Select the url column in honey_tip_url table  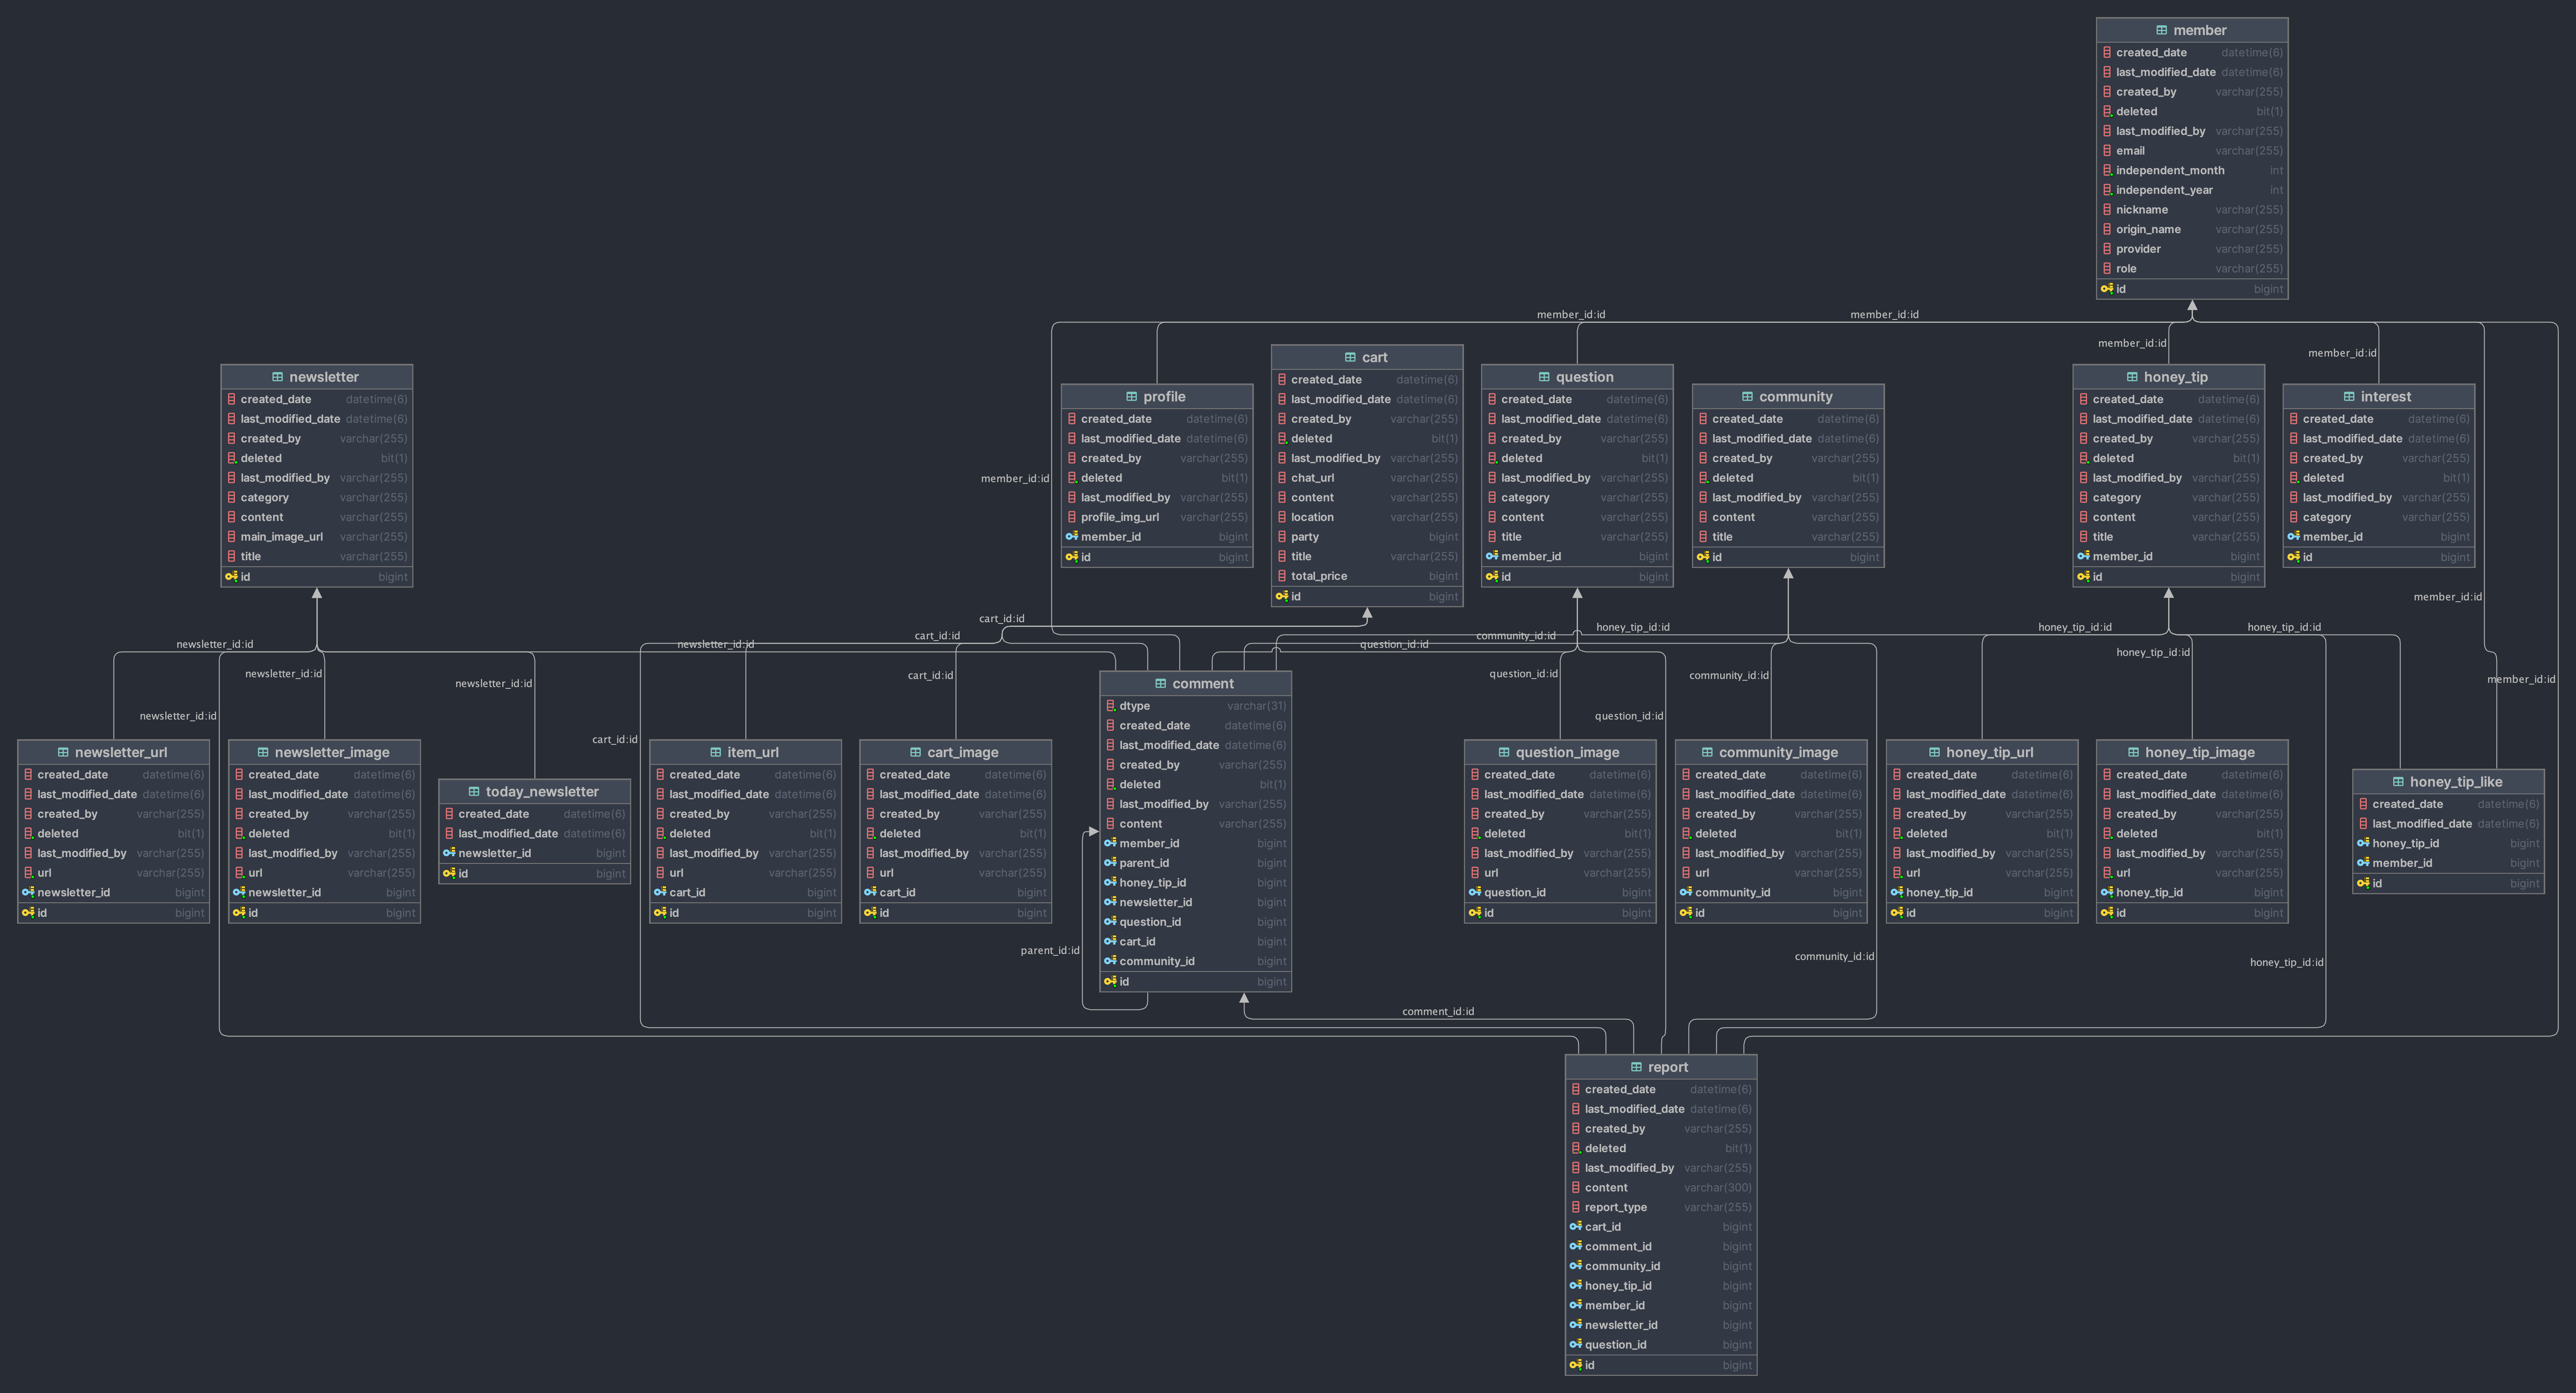click(x=1982, y=873)
